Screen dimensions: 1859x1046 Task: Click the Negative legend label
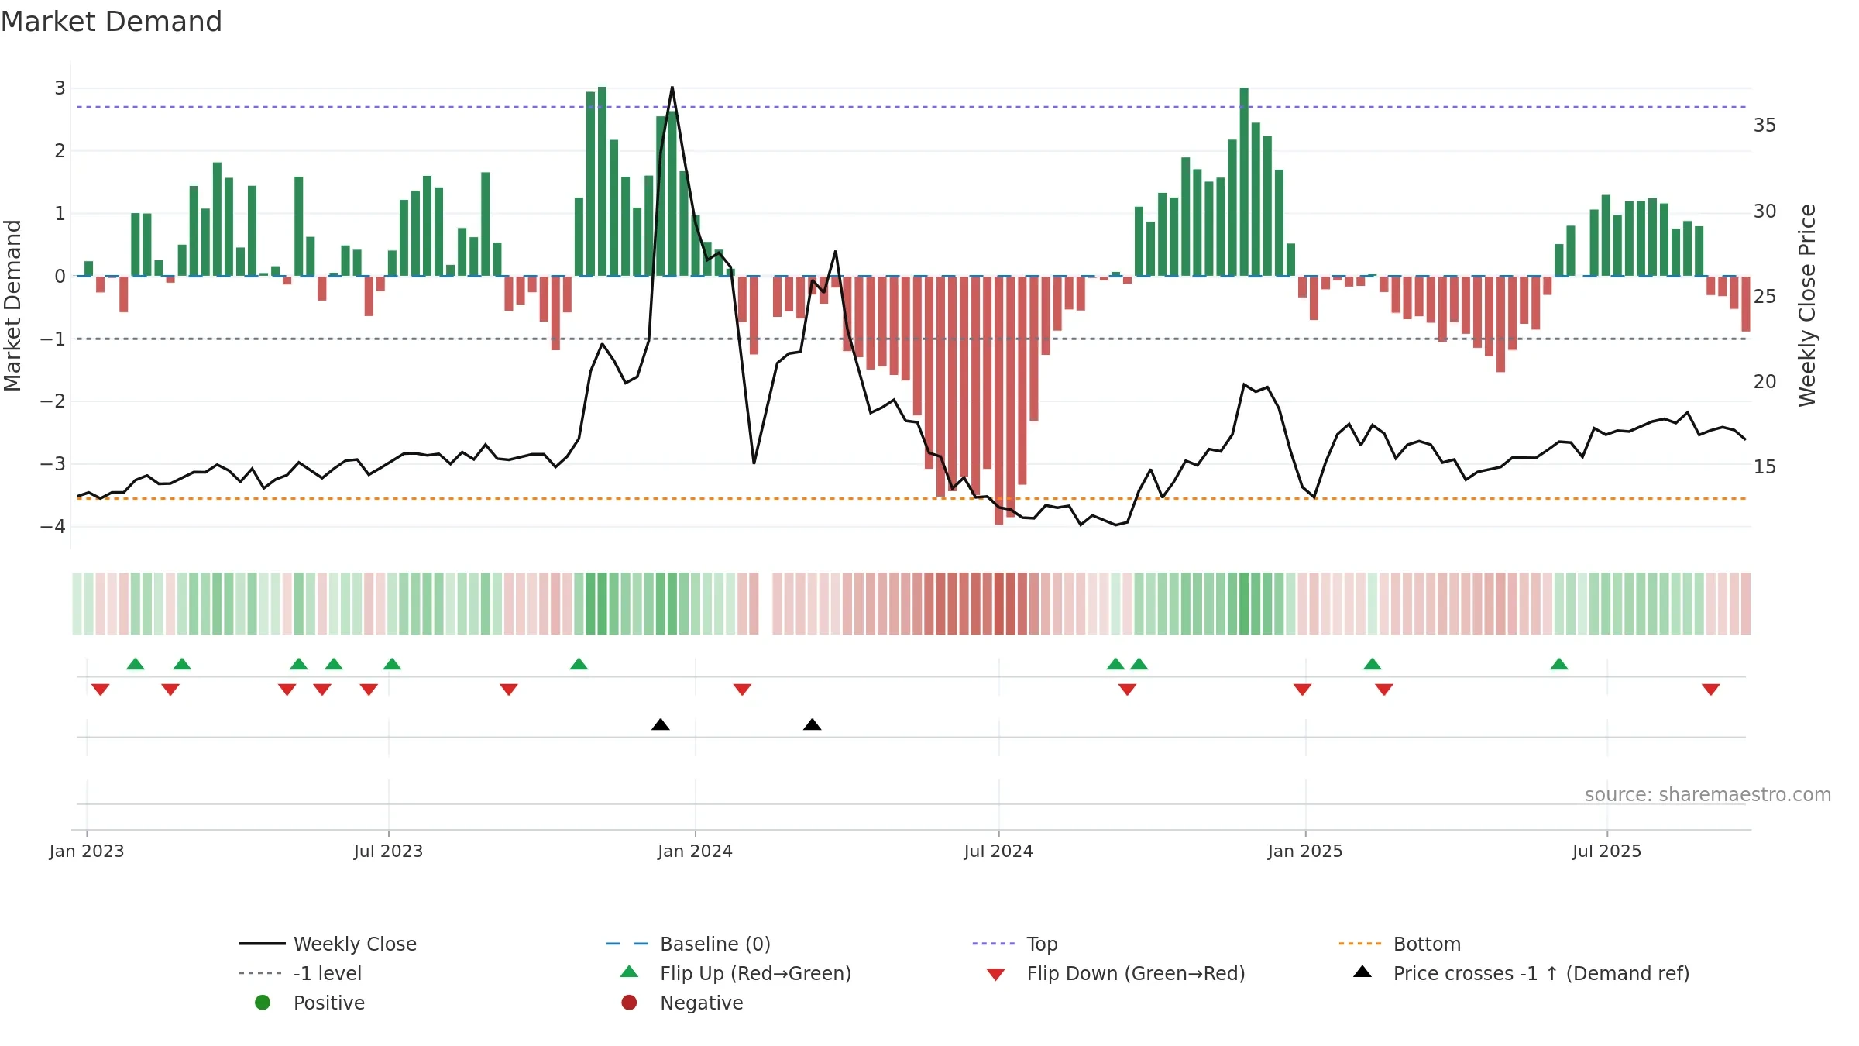(x=701, y=1003)
